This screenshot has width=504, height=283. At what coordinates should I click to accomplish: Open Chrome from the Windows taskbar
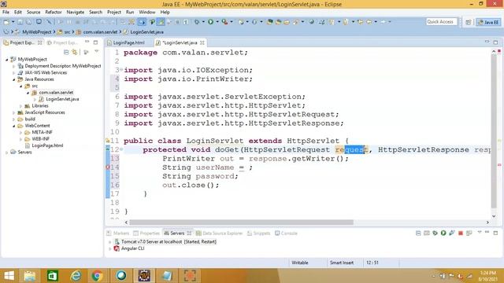click(97, 276)
